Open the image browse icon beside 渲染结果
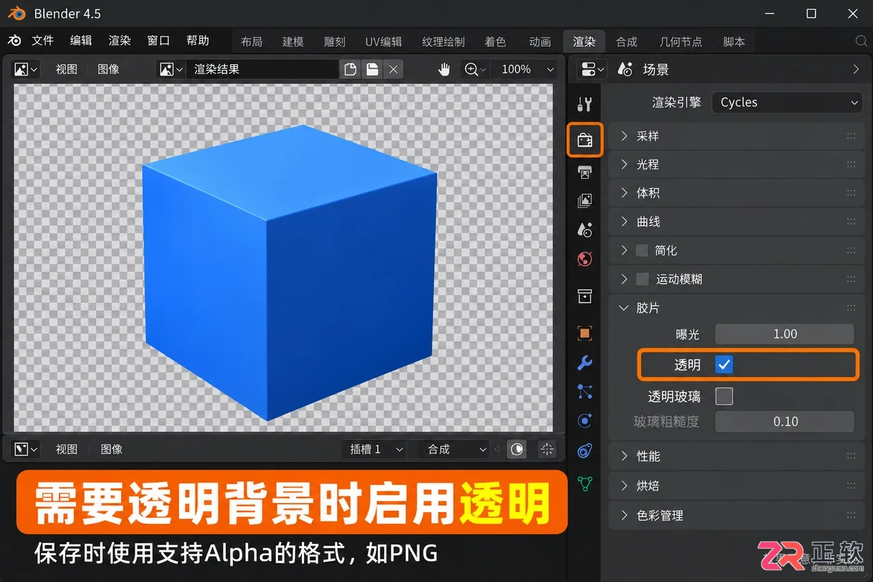 (171, 69)
